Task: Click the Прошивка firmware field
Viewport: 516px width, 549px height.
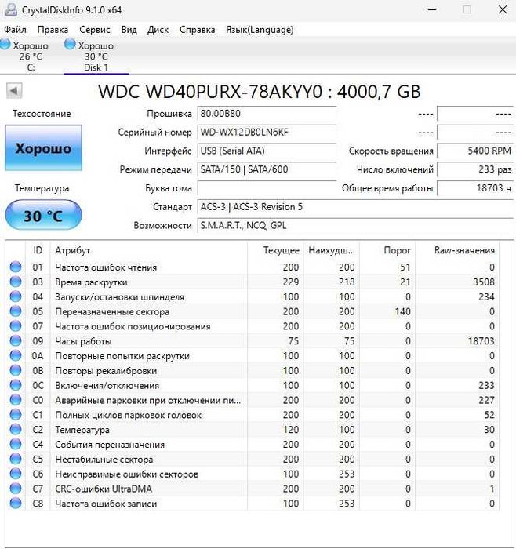Action: point(267,114)
